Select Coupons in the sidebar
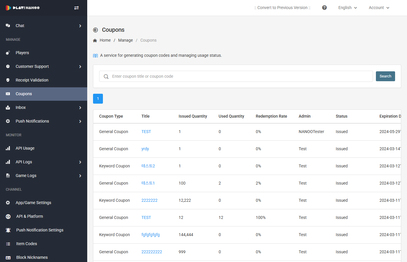The width and height of the screenshot is (407, 262). 44,94
